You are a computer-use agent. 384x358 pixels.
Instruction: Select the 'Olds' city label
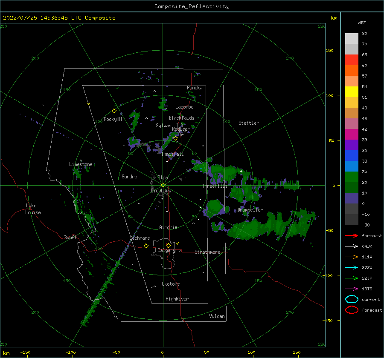pos(163,178)
